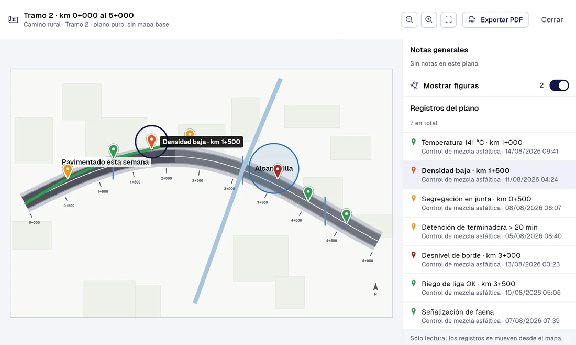The height and width of the screenshot is (345, 576).
Task: Click the 7 en total count text
Action: click(x=424, y=123)
